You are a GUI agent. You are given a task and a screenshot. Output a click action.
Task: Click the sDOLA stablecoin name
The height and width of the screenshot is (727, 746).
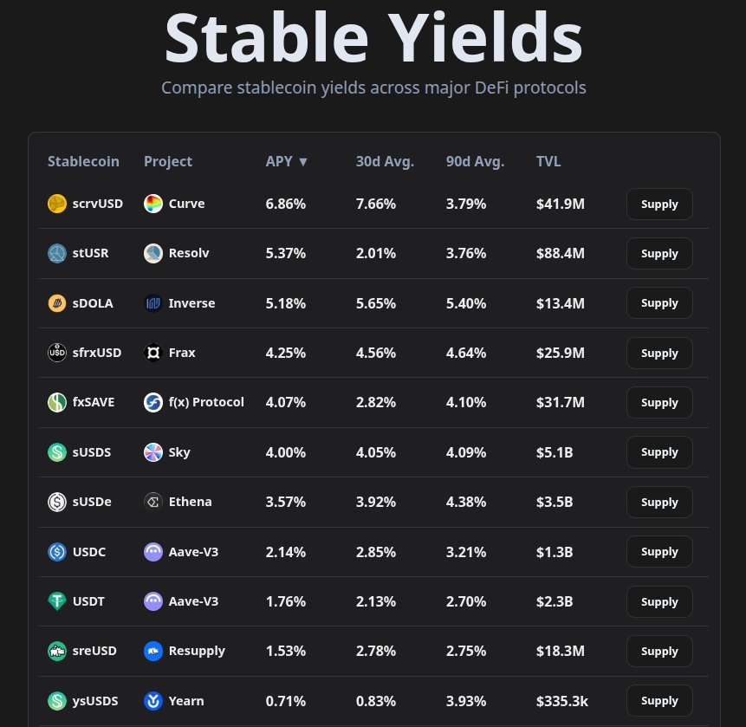point(95,303)
